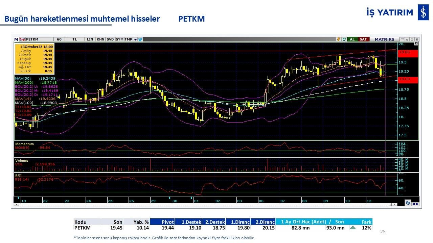
Task: Open the chart type icon beside PETKM
Action: click(22, 39)
